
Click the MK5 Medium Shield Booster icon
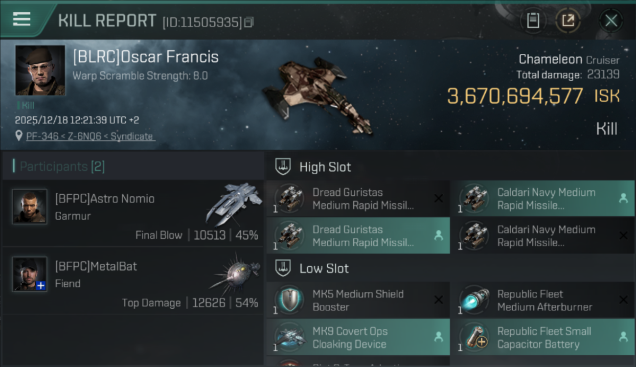(x=289, y=300)
